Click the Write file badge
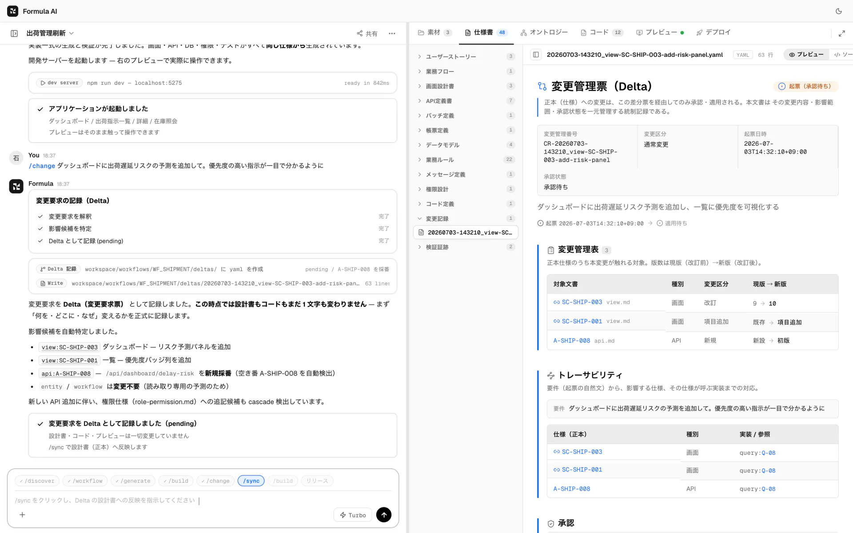The image size is (853, 533). tap(52, 283)
